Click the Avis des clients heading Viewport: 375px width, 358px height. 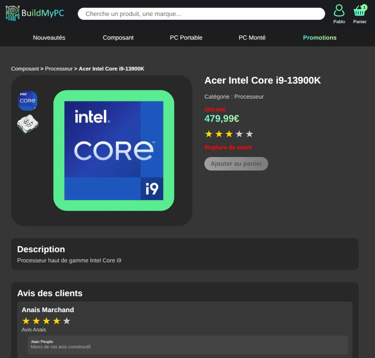(50, 293)
